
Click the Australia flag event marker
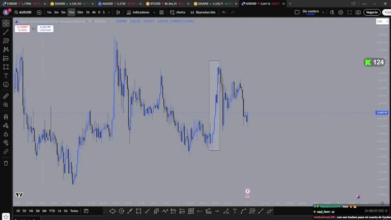point(358,197)
